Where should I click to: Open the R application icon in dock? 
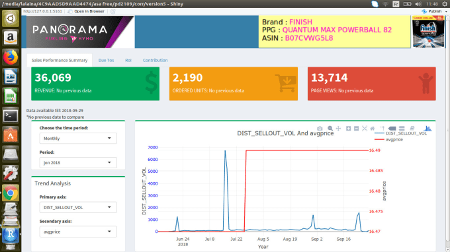(x=11, y=235)
